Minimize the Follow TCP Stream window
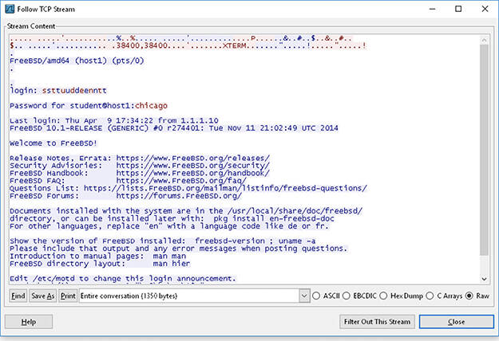The image size is (499, 341). coord(432,9)
